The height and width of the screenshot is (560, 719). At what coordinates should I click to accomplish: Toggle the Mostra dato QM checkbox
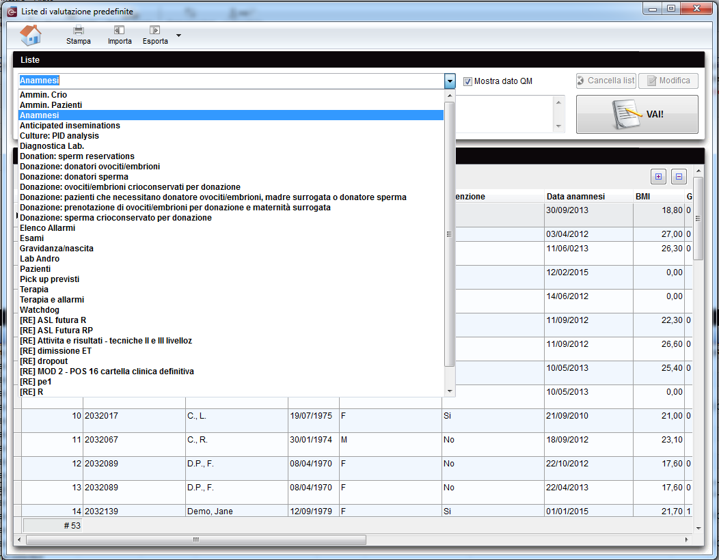click(x=467, y=81)
